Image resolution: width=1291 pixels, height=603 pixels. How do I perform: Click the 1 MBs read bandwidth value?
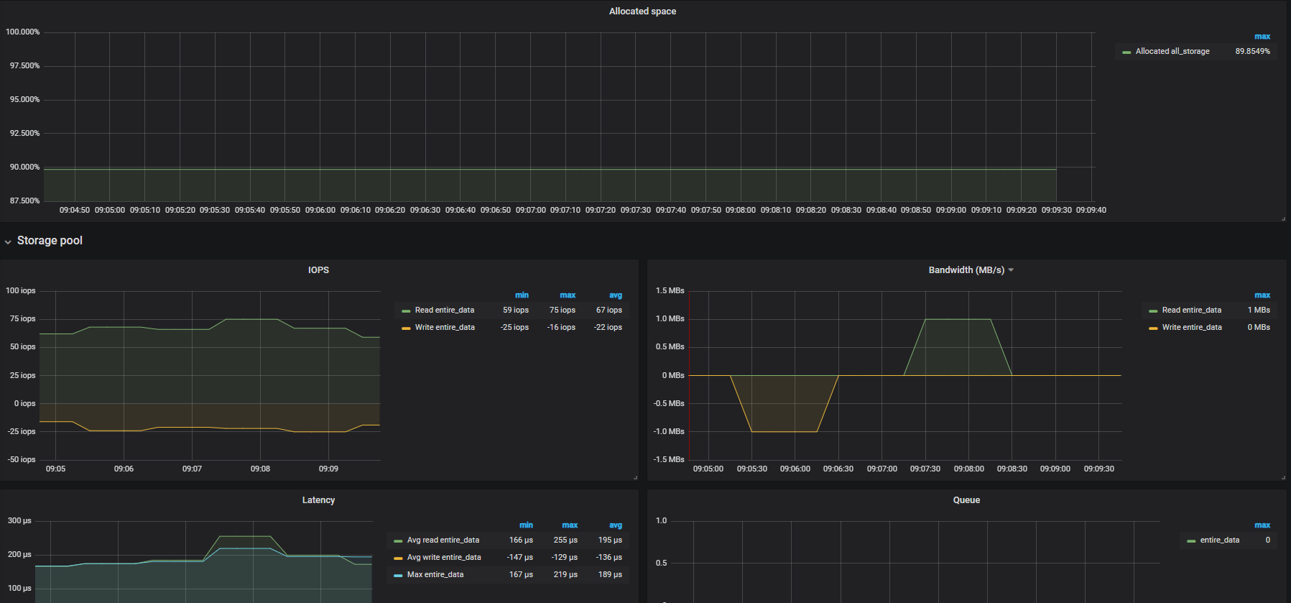[x=1259, y=310]
